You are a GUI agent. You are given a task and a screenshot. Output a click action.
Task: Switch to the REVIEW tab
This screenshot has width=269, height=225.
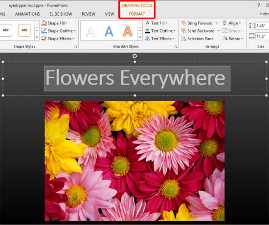point(89,14)
